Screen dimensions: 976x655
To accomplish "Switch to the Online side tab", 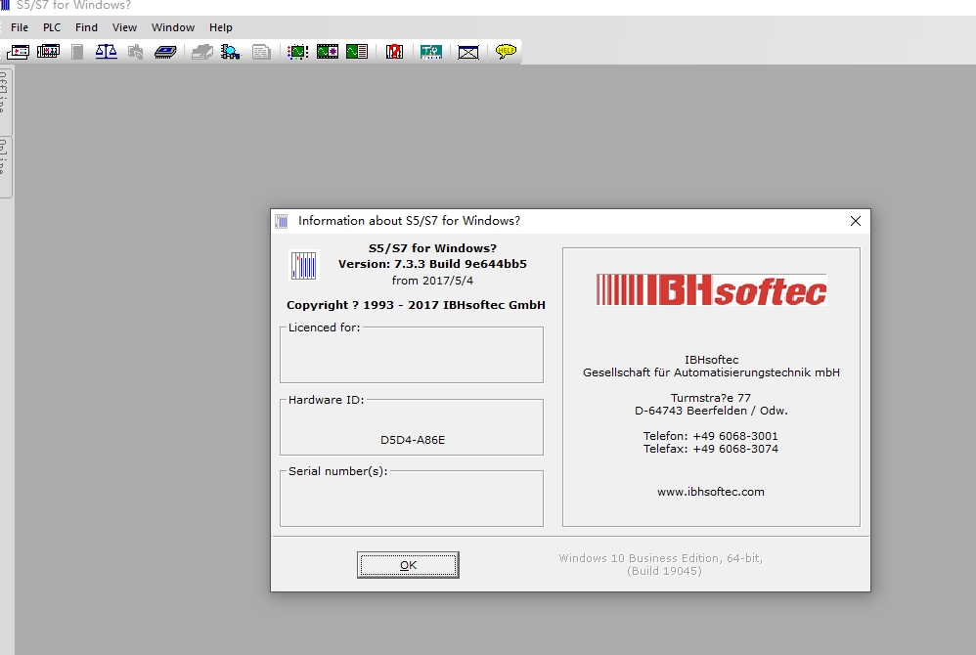I will click(5, 166).
